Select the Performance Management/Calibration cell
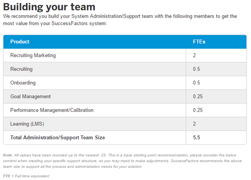Viewport: 251px width, 180px height. (52, 110)
